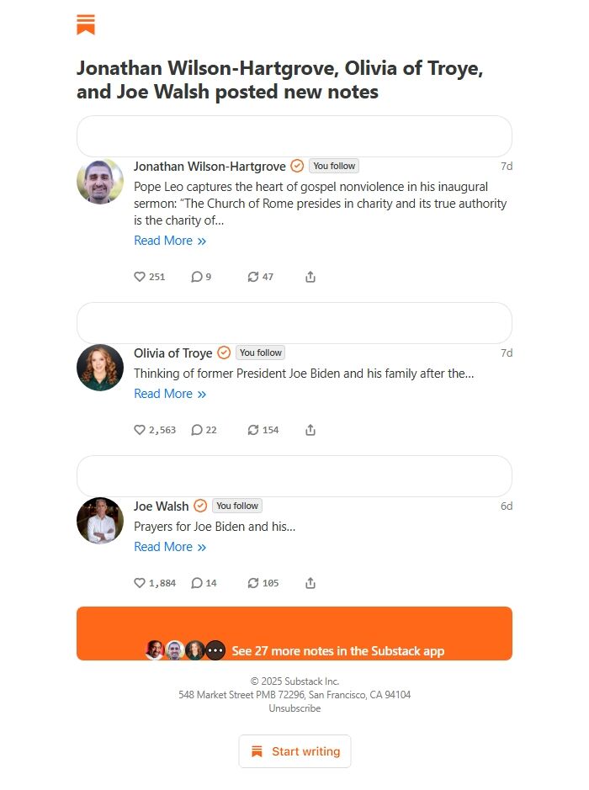The height and width of the screenshot is (790, 589).
Task: Click the Substack logo at the top
Action: pyautogui.click(x=86, y=25)
